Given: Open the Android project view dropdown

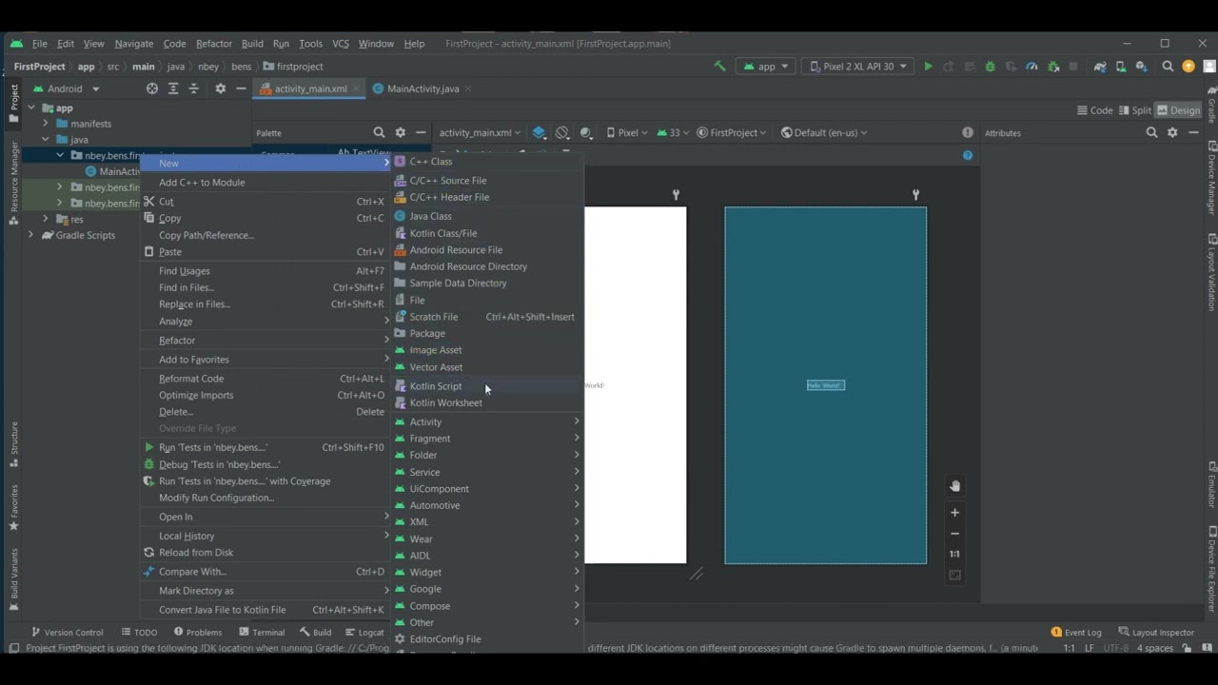Looking at the screenshot, I should pyautogui.click(x=67, y=88).
